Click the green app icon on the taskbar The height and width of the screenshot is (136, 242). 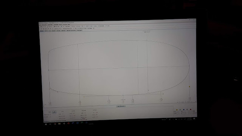[x=82, y=123]
